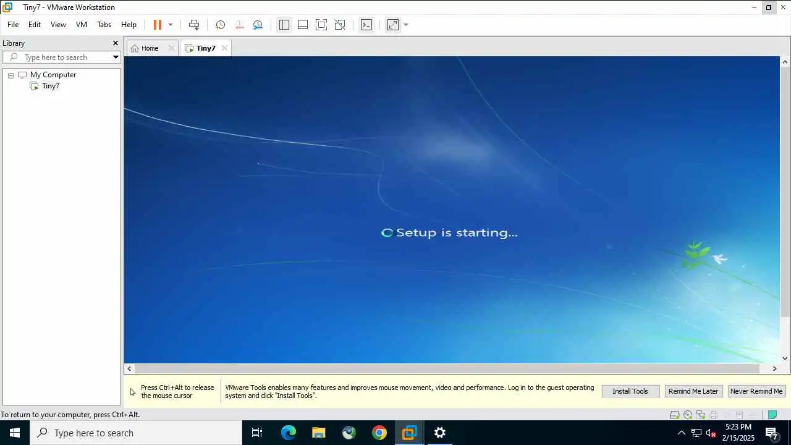Viewport: 791px width, 445px height.
Task: Click the Windows taskbar search box
Action: click(x=136, y=433)
